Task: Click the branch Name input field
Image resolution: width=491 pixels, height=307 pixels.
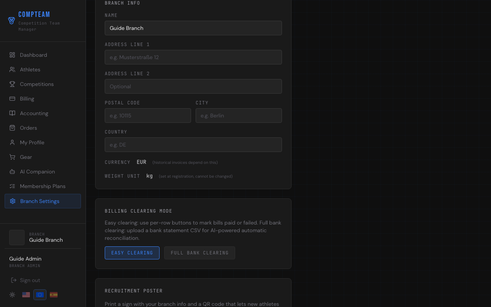Action: click(x=193, y=28)
